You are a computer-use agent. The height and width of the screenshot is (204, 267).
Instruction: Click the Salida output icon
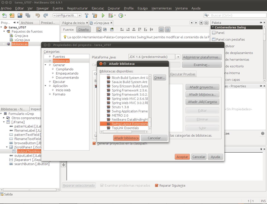(x=2, y=194)
